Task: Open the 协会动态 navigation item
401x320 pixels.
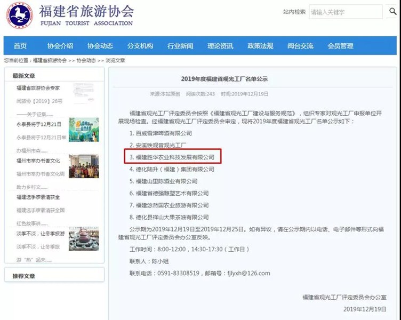Action: 100,46
